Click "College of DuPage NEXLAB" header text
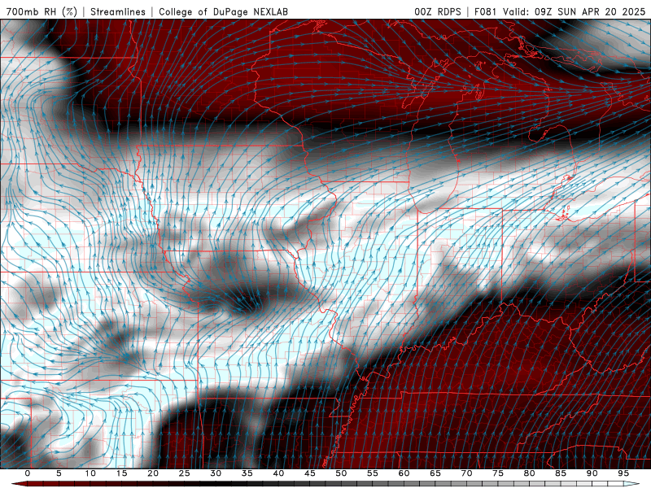This screenshot has height=488, width=651. (x=223, y=11)
